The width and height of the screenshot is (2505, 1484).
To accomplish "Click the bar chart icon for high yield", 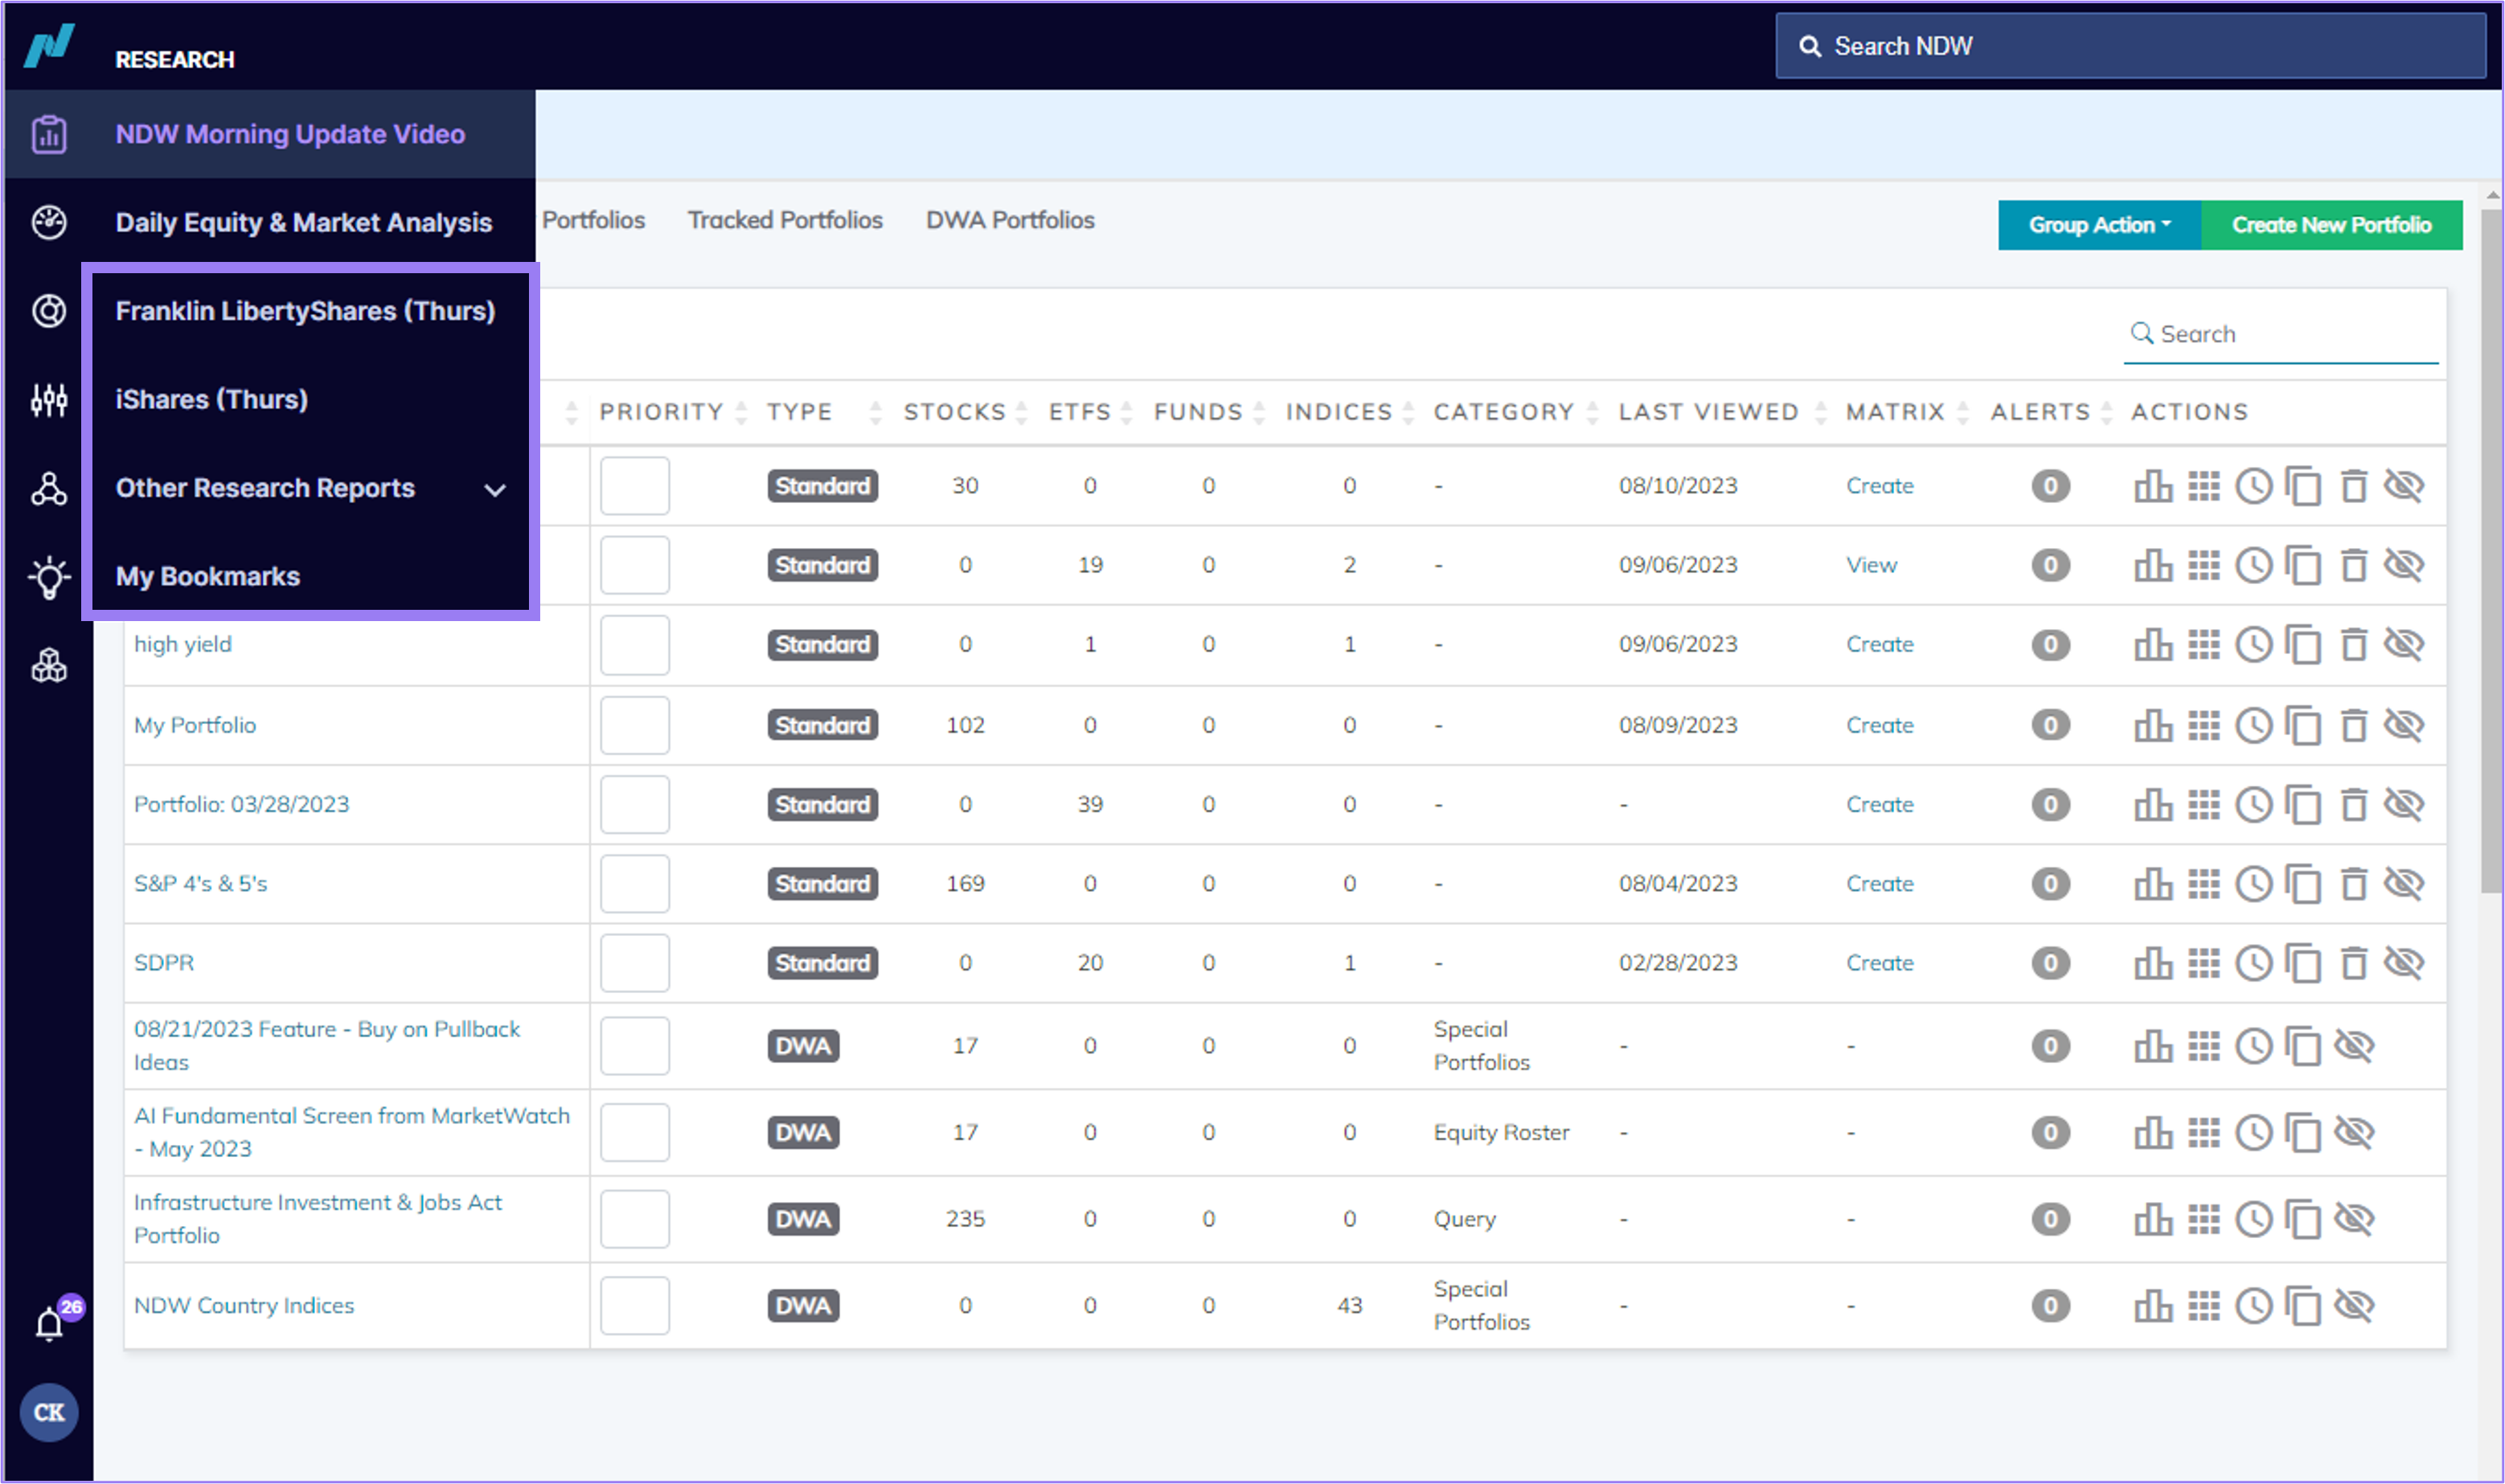I will coord(2153,645).
